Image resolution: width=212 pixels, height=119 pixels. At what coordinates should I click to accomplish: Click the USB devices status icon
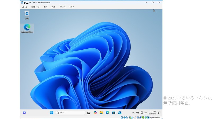[132, 117]
